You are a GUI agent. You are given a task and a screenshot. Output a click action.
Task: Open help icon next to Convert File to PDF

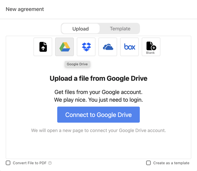point(50,163)
